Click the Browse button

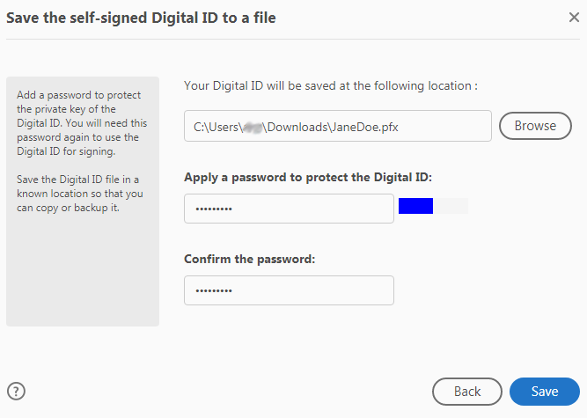point(535,126)
